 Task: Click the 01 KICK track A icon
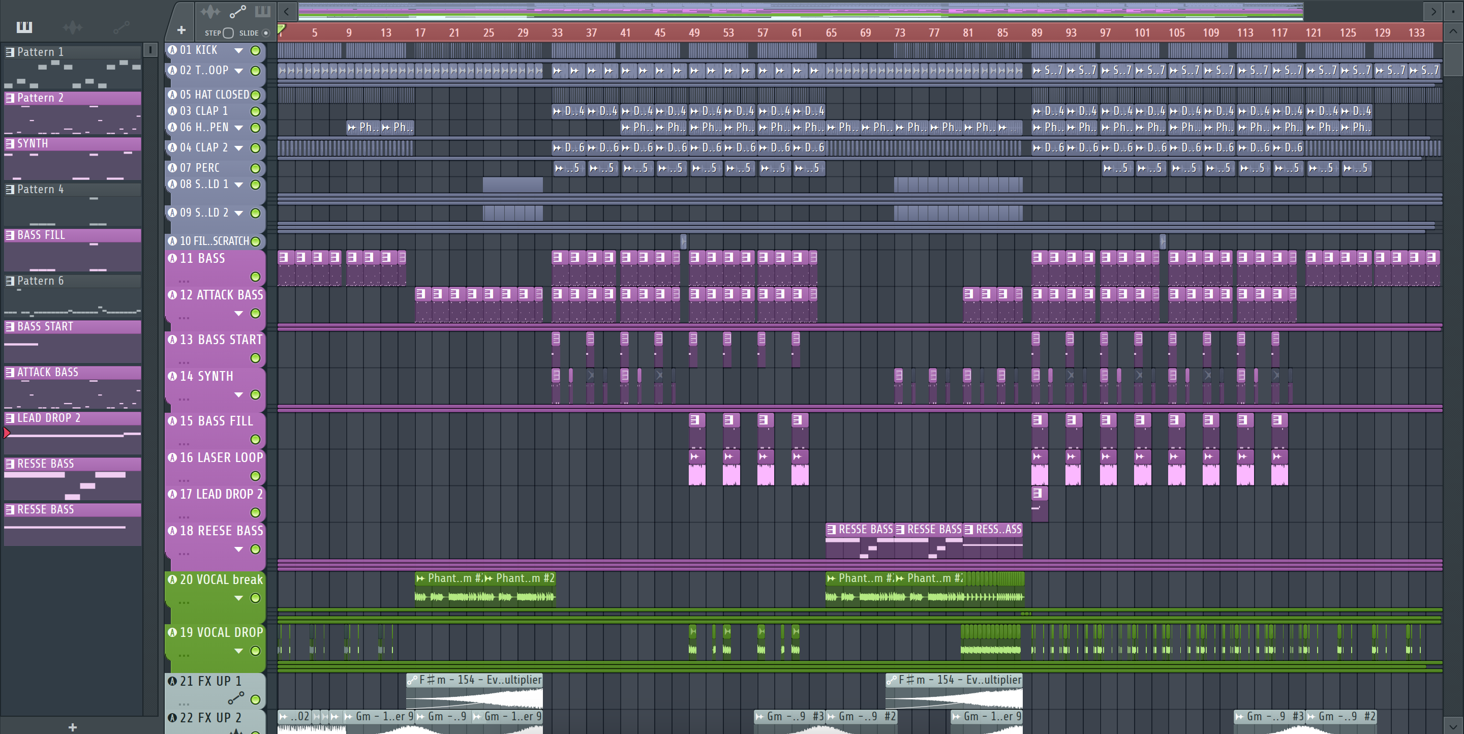click(x=172, y=50)
